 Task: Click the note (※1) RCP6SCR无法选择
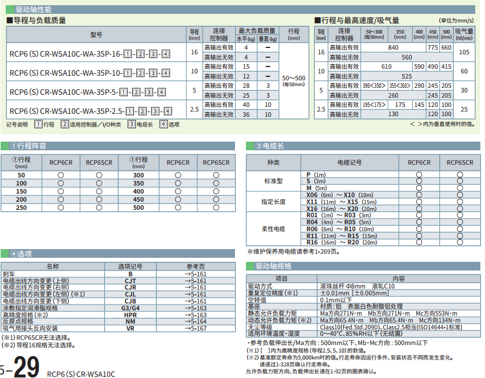click(x=36, y=338)
